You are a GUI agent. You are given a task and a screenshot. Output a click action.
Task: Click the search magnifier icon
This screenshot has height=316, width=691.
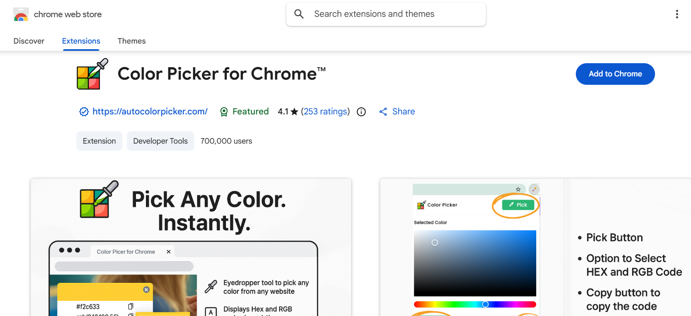(x=299, y=14)
